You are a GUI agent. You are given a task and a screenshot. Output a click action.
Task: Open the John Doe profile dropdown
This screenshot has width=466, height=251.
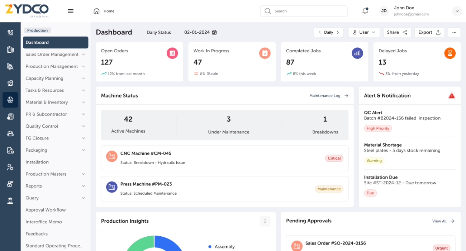point(457,11)
